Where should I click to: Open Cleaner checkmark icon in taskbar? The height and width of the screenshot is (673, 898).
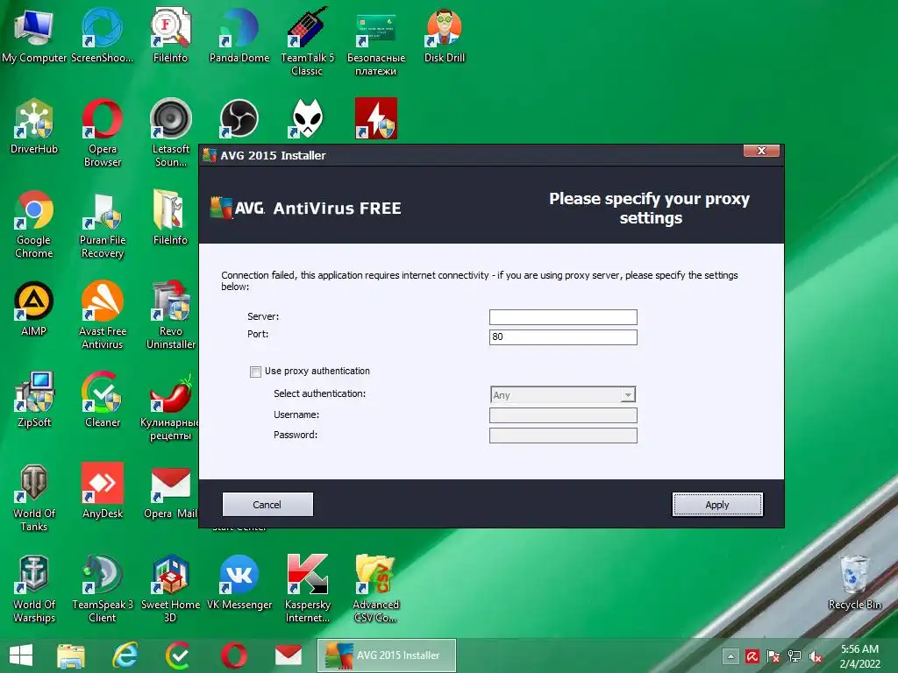pyautogui.click(x=179, y=655)
